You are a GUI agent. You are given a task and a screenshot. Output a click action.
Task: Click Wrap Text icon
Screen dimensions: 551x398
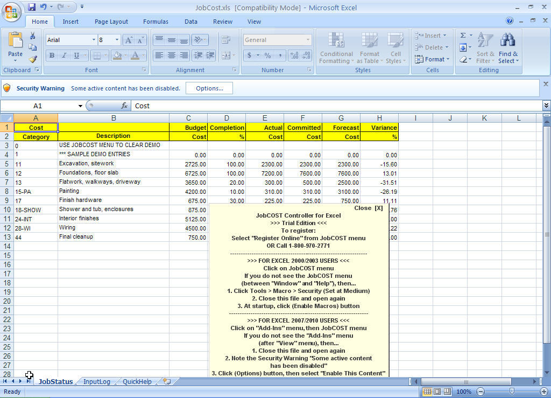coord(226,40)
